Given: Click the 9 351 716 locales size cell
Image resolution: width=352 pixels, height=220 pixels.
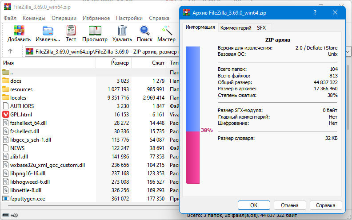Looking at the screenshot, I should click(x=118, y=98).
